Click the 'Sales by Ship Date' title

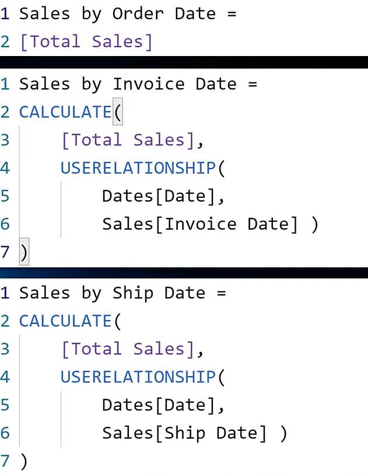113,293
